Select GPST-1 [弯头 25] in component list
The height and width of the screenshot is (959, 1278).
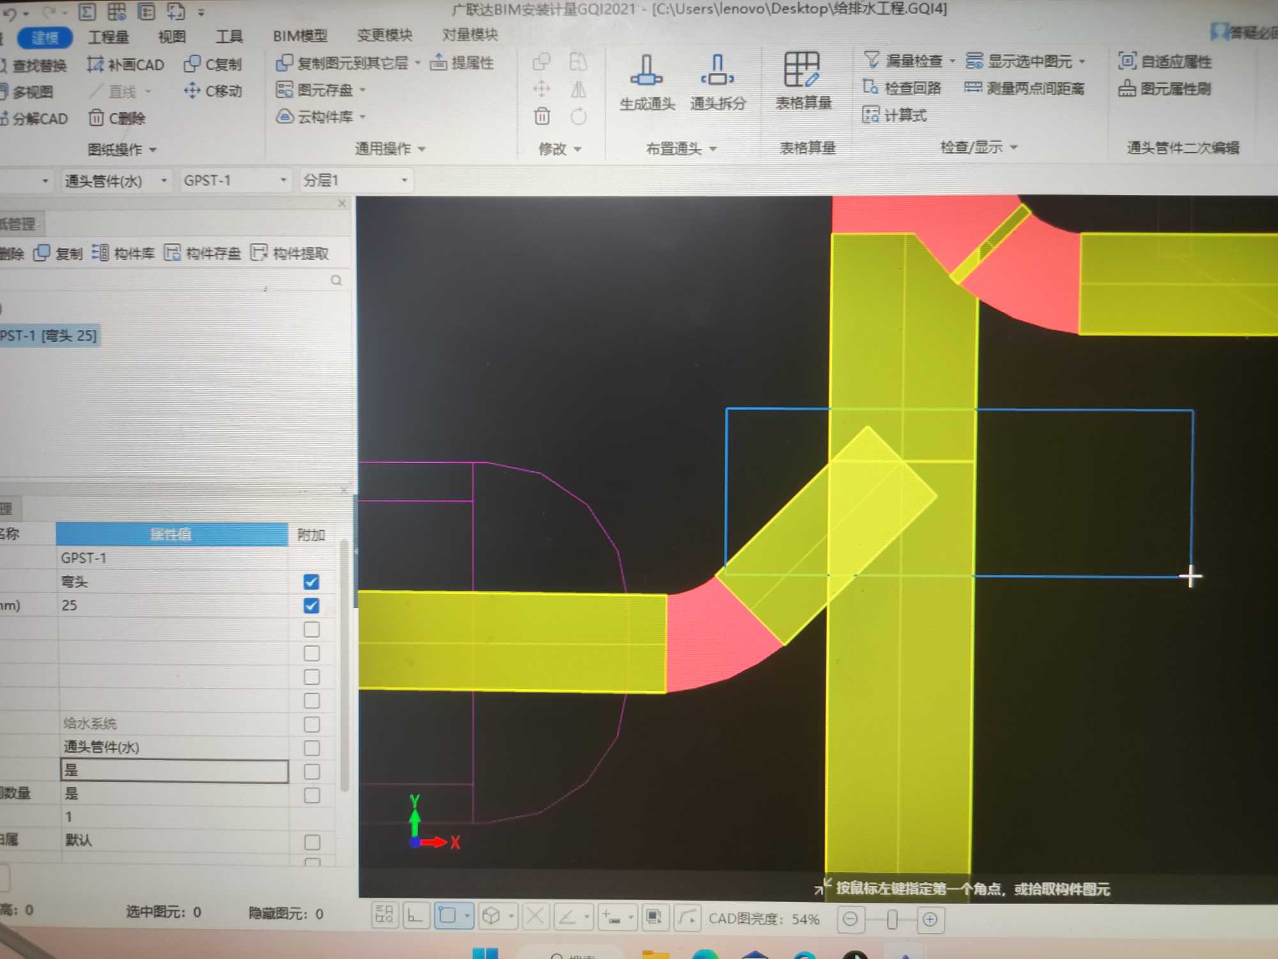point(49,336)
